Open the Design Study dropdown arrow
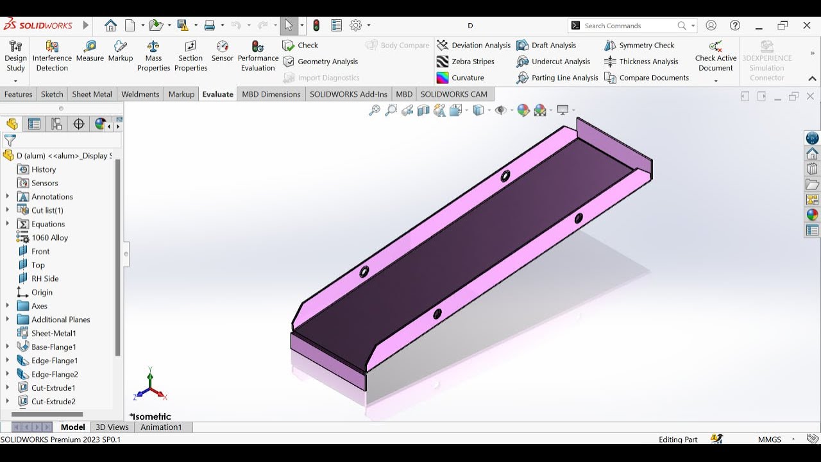The width and height of the screenshot is (821, 462). point(15,81)
